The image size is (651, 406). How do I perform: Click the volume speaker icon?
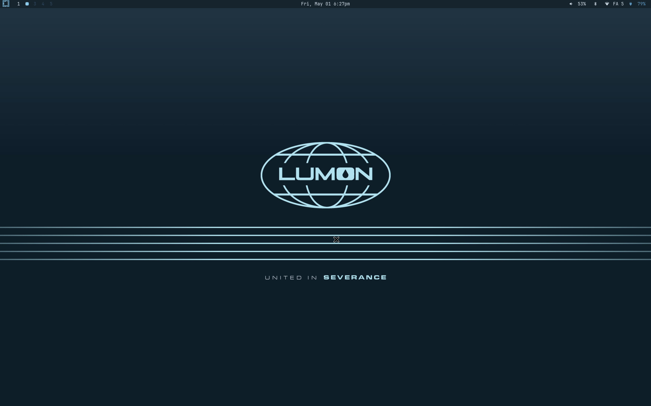(x=571, y=4)
